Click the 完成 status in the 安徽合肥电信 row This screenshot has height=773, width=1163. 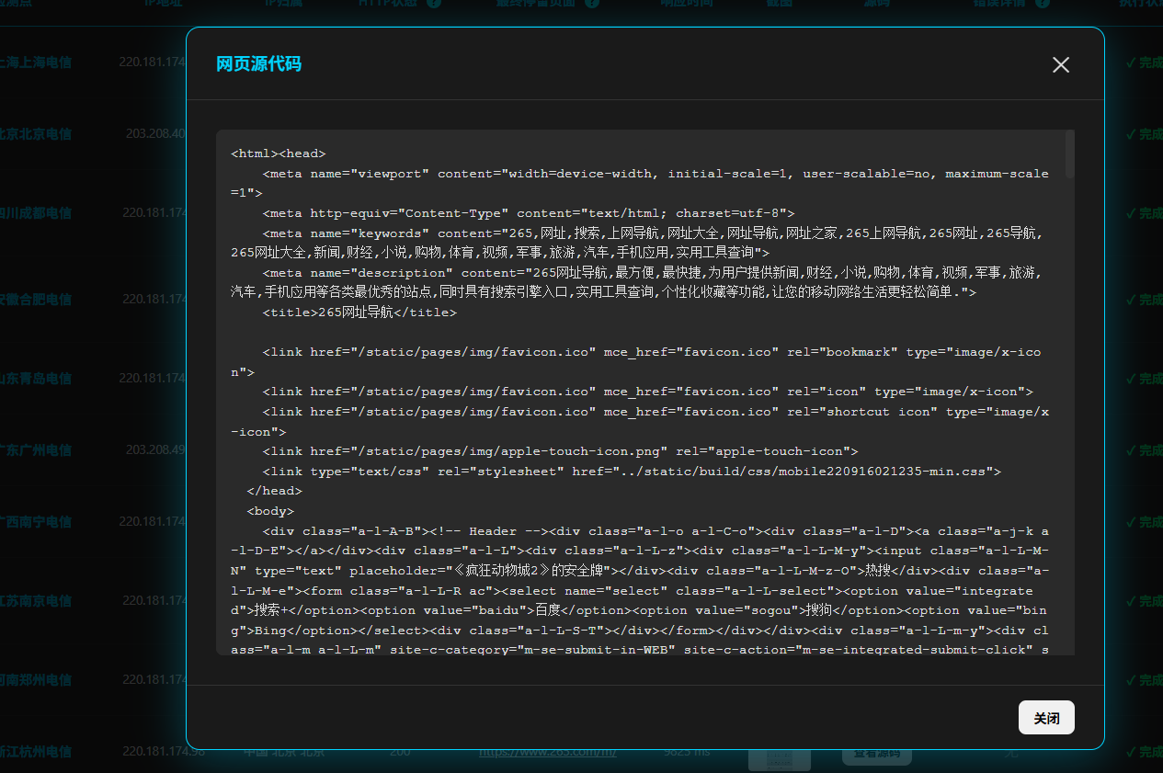(x=1144, y=300)
